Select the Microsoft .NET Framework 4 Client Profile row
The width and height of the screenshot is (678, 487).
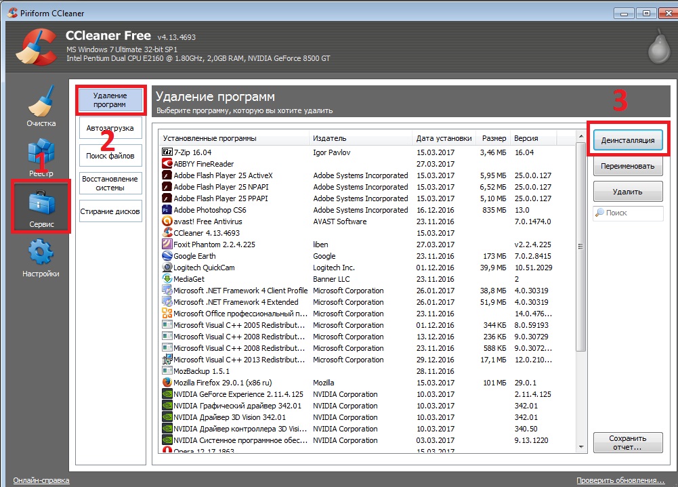point(366,290)
